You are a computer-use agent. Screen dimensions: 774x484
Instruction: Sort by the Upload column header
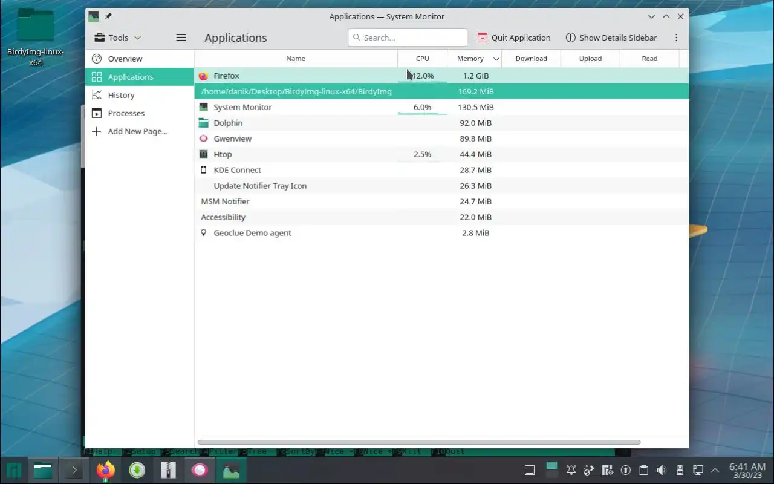(x=590, y=59)
